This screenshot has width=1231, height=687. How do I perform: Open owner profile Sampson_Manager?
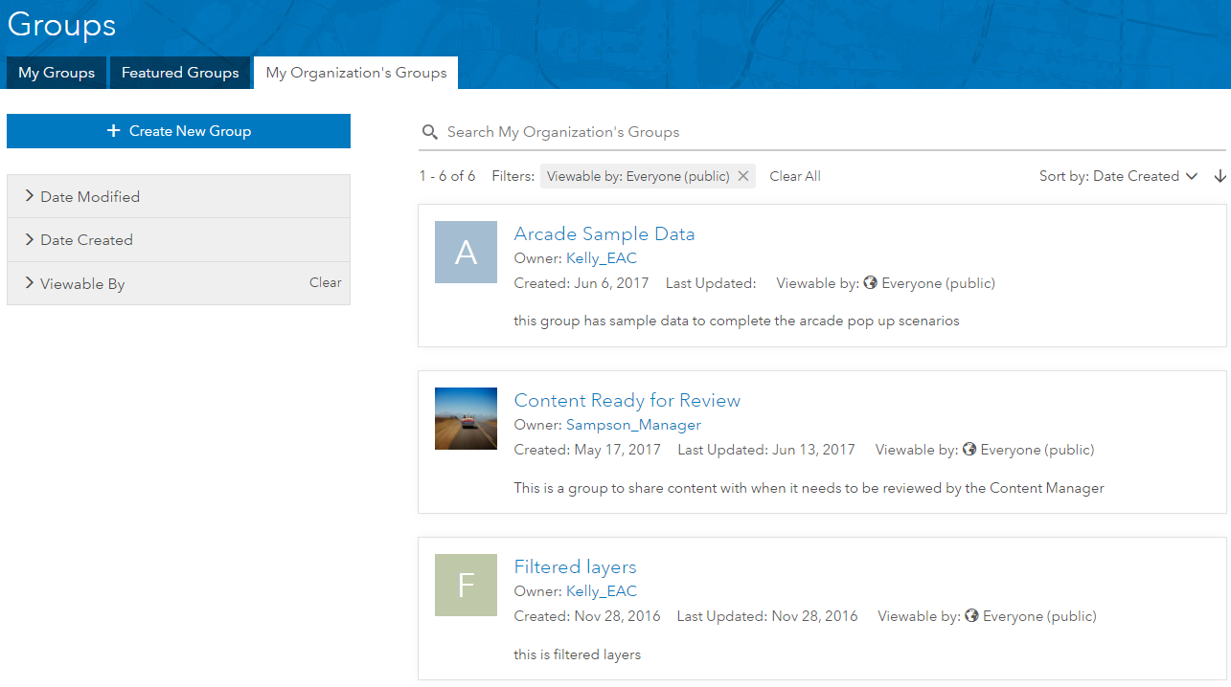click(633, 425)
